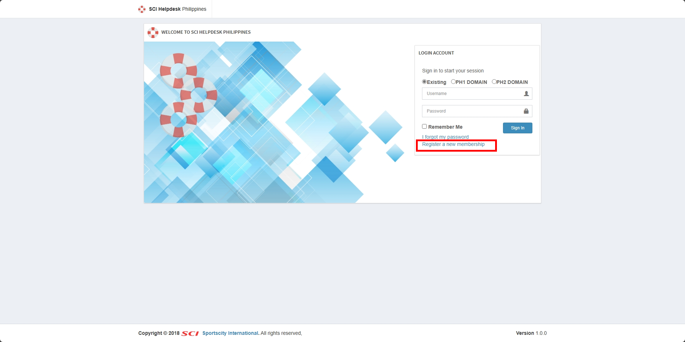Enable the Remember Me checkbox
The height and width of the screenshot is (342, 685).
(x=424, y=127)
